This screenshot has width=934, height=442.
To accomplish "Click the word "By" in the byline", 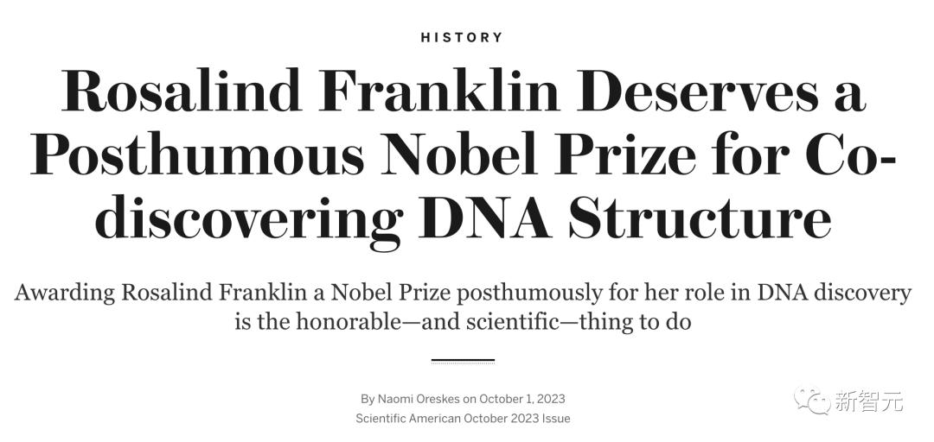I will coord(368,399).
